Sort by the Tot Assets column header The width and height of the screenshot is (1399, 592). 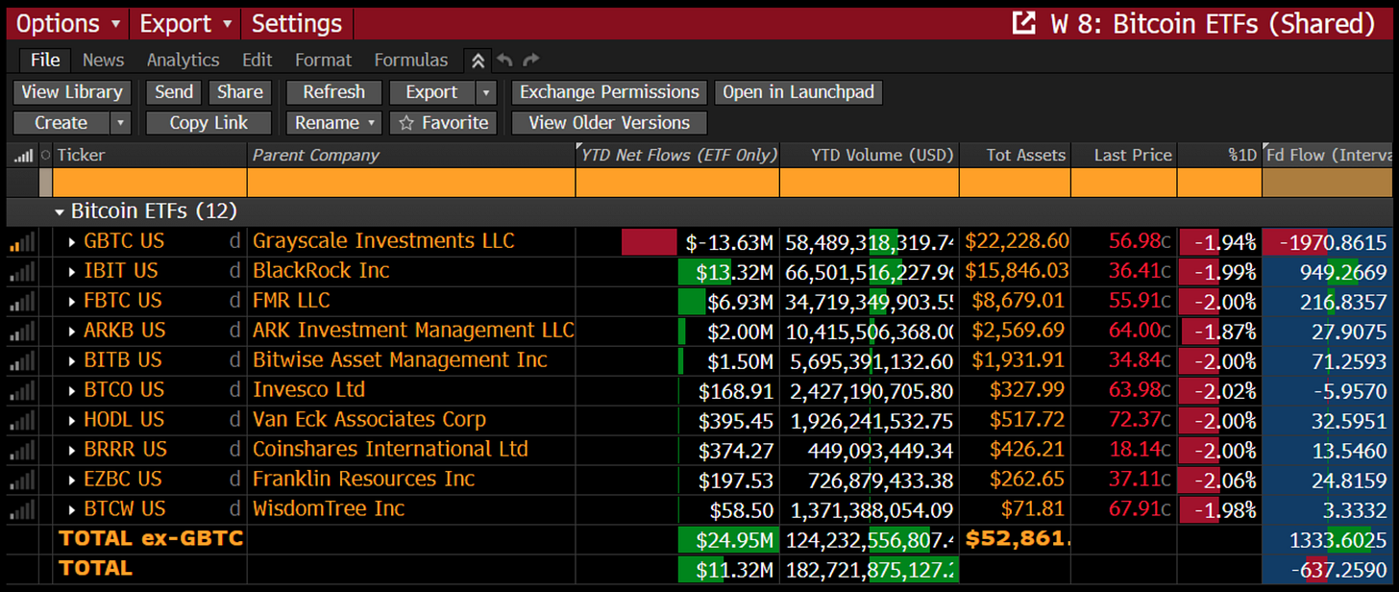coord(1015,155)
